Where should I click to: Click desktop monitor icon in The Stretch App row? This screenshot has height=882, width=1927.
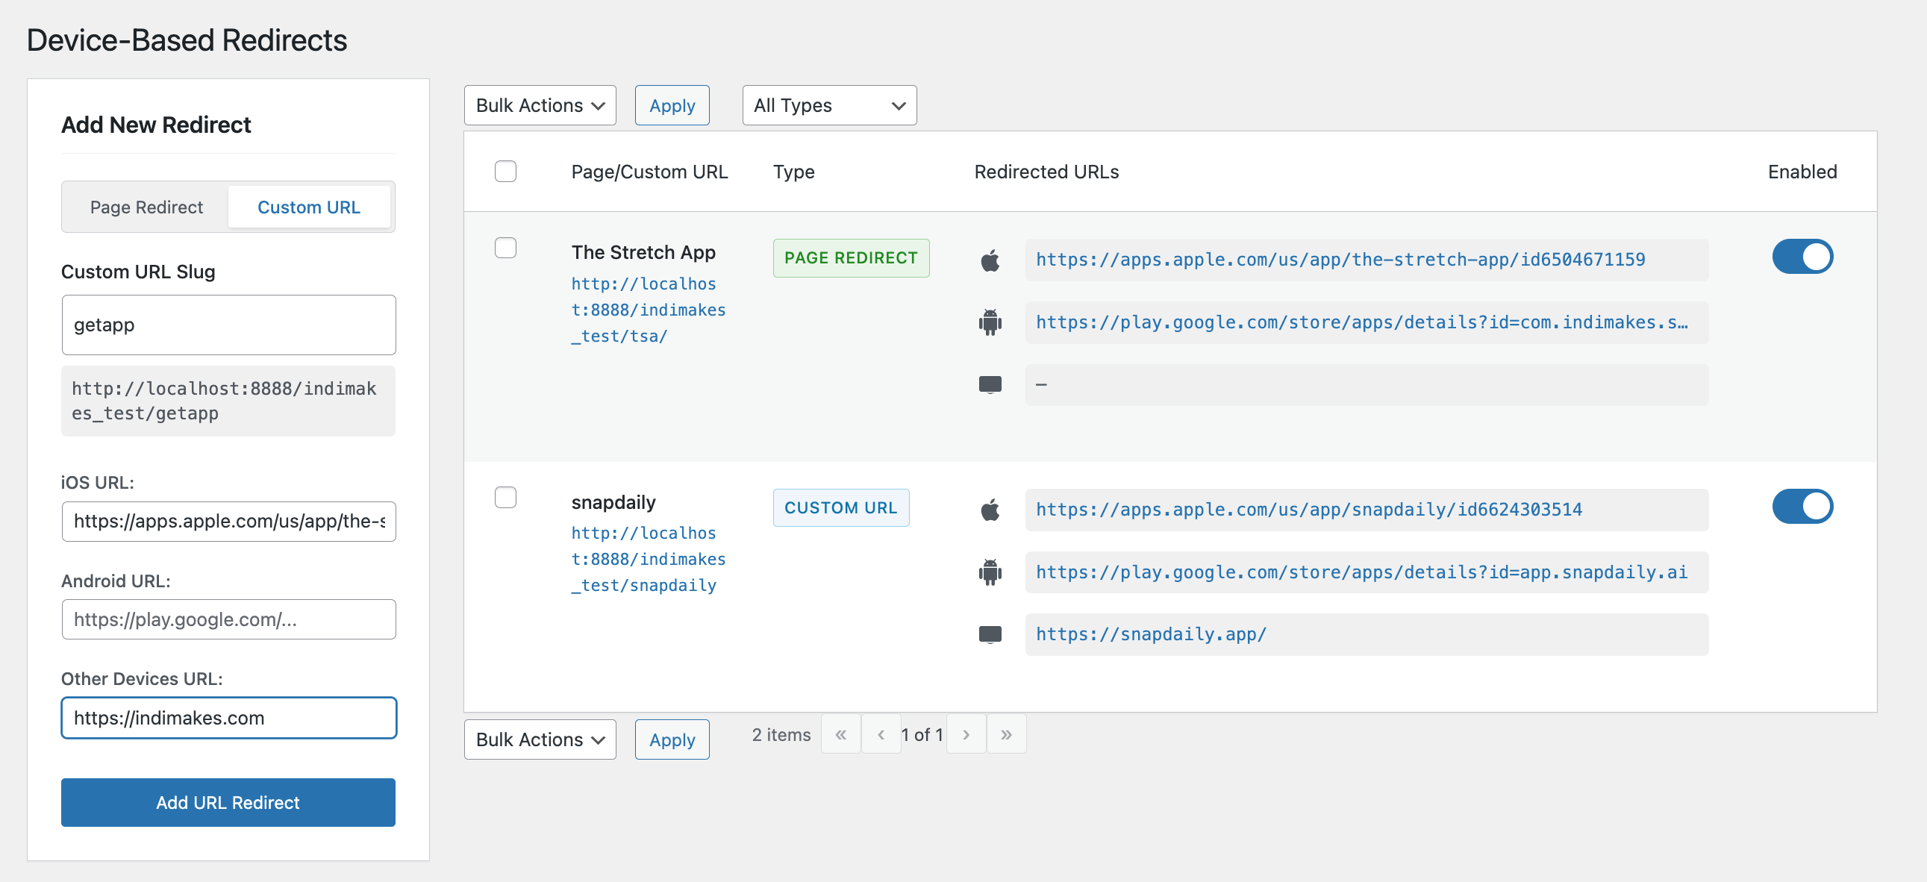click(990, 384)
